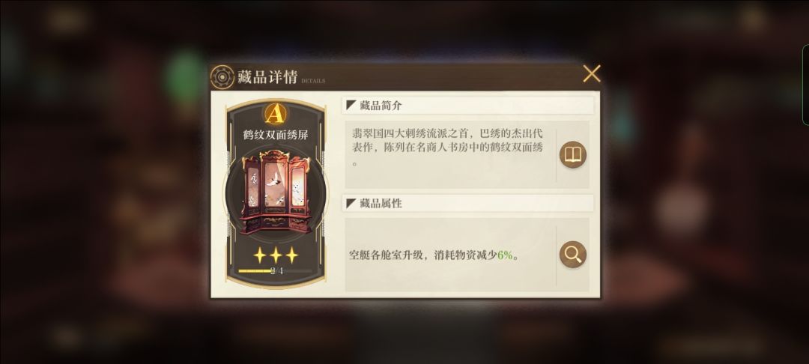This screenshot has height=364, width=809.
Task: Click the triangle marker before 藏品属性
Action: [x=351, y=203]
